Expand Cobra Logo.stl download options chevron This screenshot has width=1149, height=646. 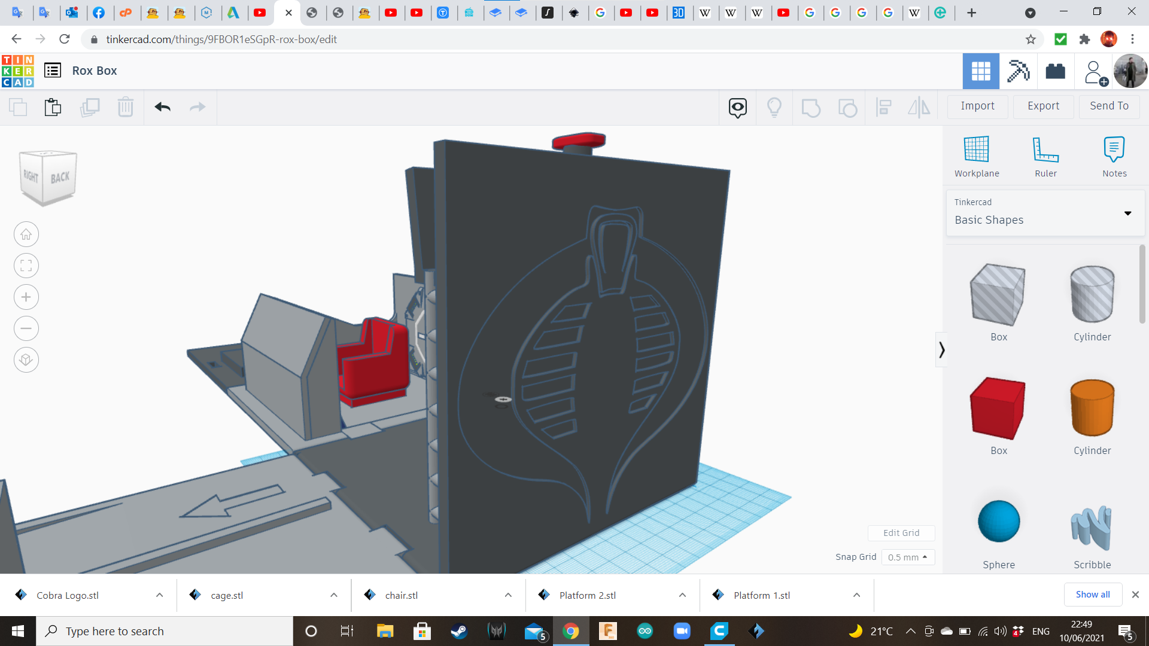(x=159, y=595)
